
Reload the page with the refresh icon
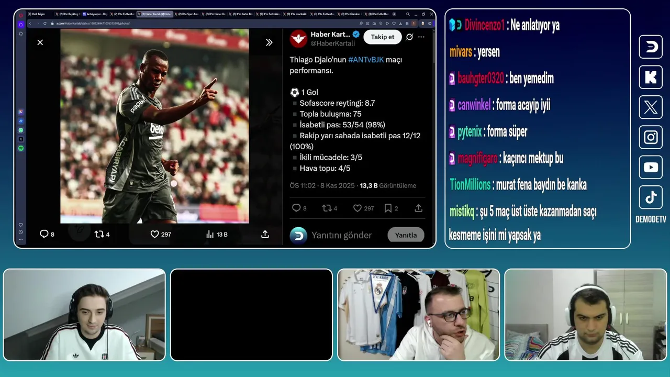(45, 24)
